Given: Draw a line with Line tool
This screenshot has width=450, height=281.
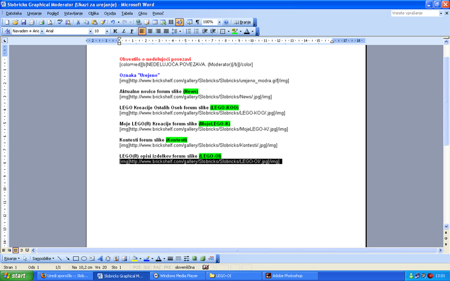Looking at the screenshot, I should point(60,259).
